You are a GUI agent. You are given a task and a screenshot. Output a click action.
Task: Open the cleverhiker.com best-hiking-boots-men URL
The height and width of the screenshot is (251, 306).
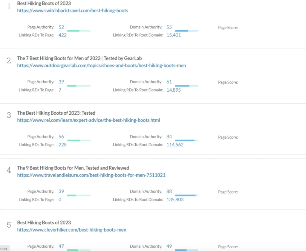[x=72, y=230]
